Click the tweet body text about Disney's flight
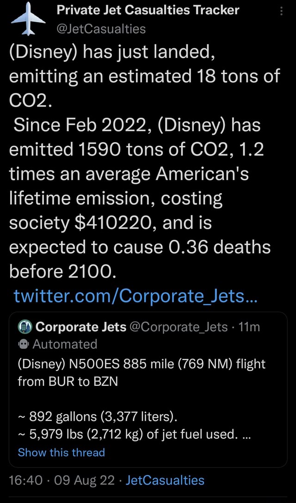 (x=139, y=374)
